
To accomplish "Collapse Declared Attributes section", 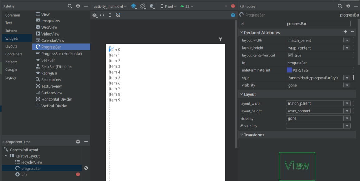I will [x=241, y=33].
